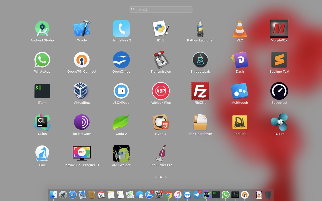The width and height of the screenshot is (322, 201).
Task: Open SiteSucker Pro
Action: coord(161,153)
